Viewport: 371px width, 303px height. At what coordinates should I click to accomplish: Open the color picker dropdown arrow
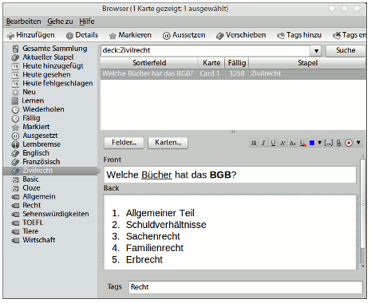point(320,143)
